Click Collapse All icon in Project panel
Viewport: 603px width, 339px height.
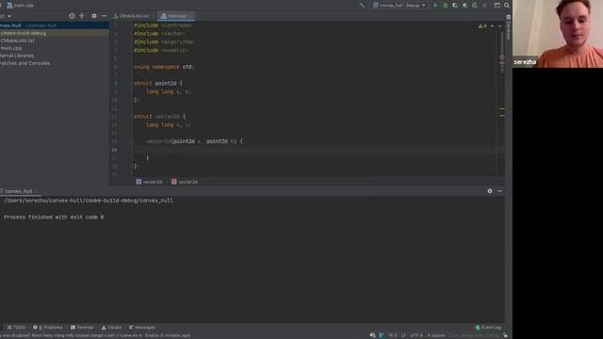coord(82,16)
